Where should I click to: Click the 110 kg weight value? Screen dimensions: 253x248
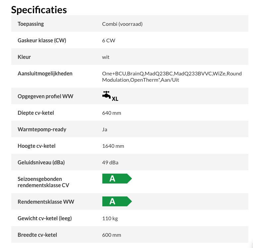point(110,219)
